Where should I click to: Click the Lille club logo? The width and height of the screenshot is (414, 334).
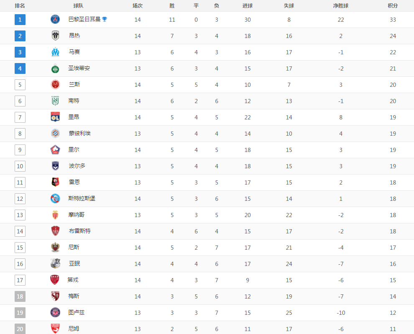55,150
